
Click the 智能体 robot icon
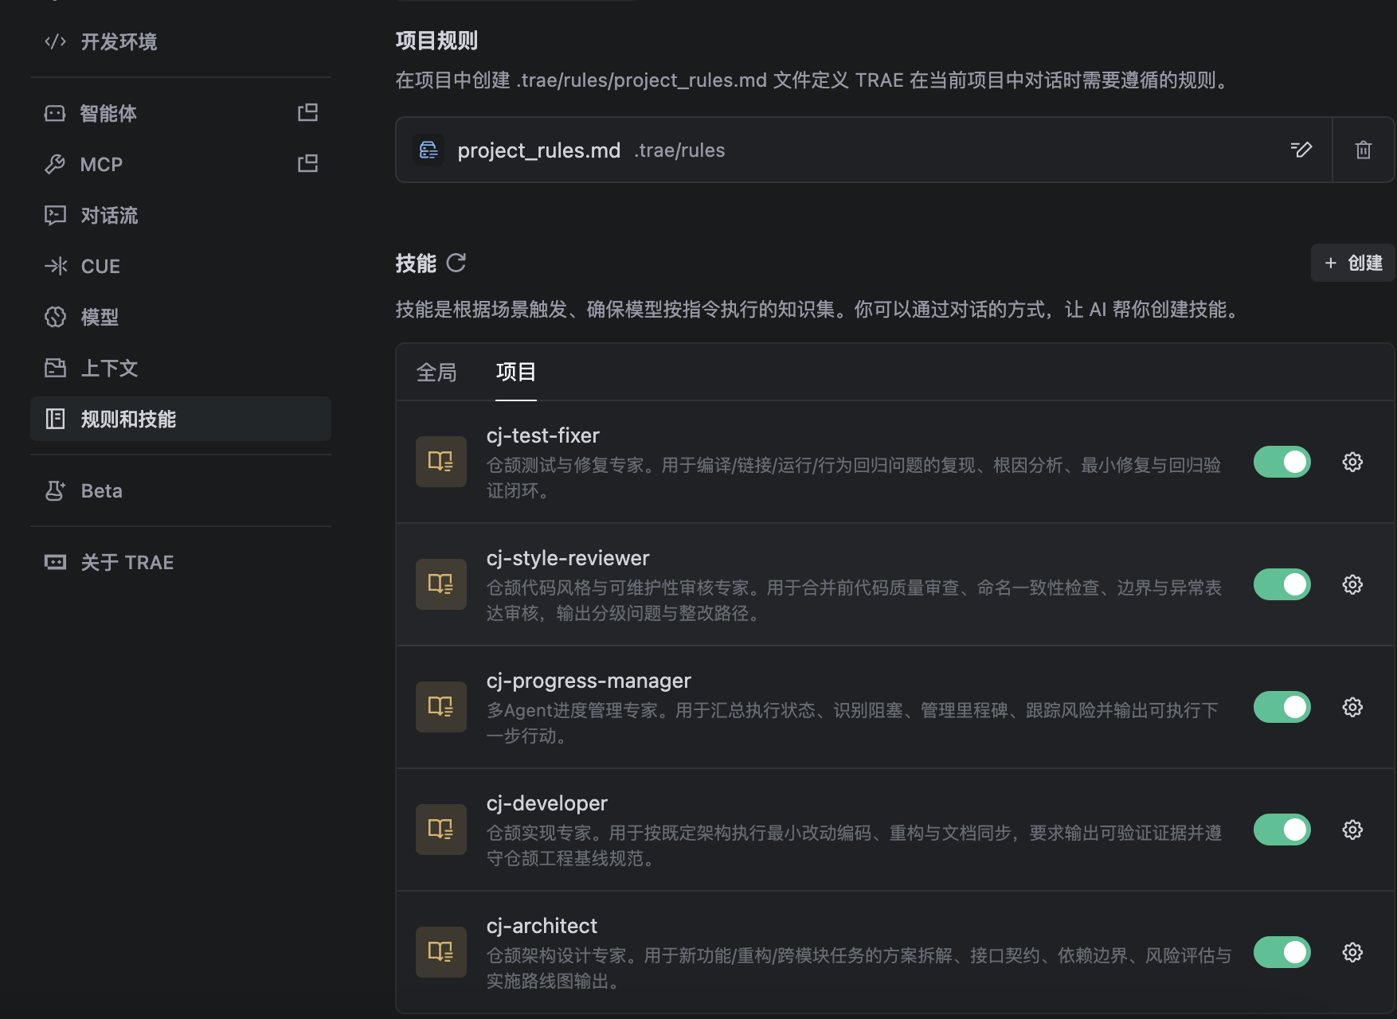point(55,113)
